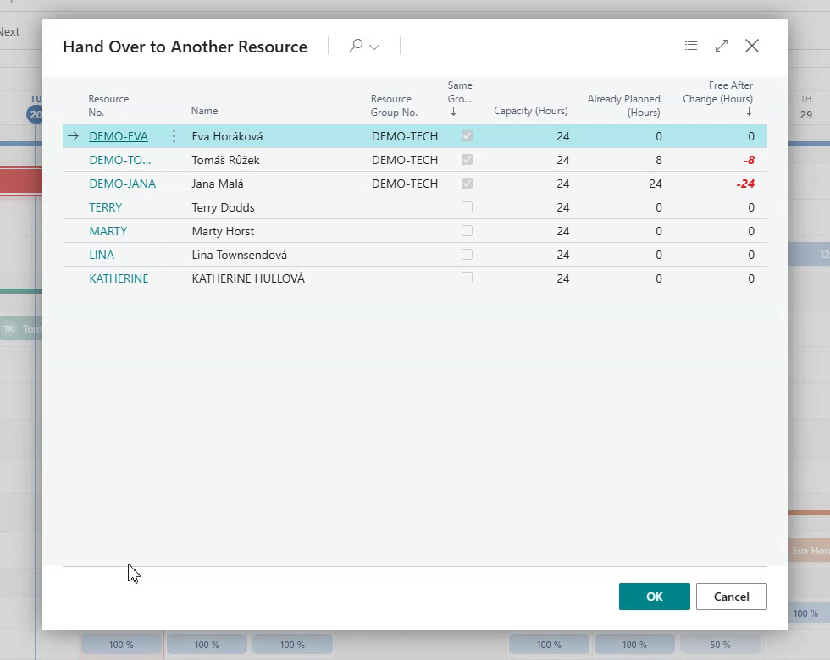Expand the search options chevron
This screenshot has height=660, width=830.
click(374, 47)
